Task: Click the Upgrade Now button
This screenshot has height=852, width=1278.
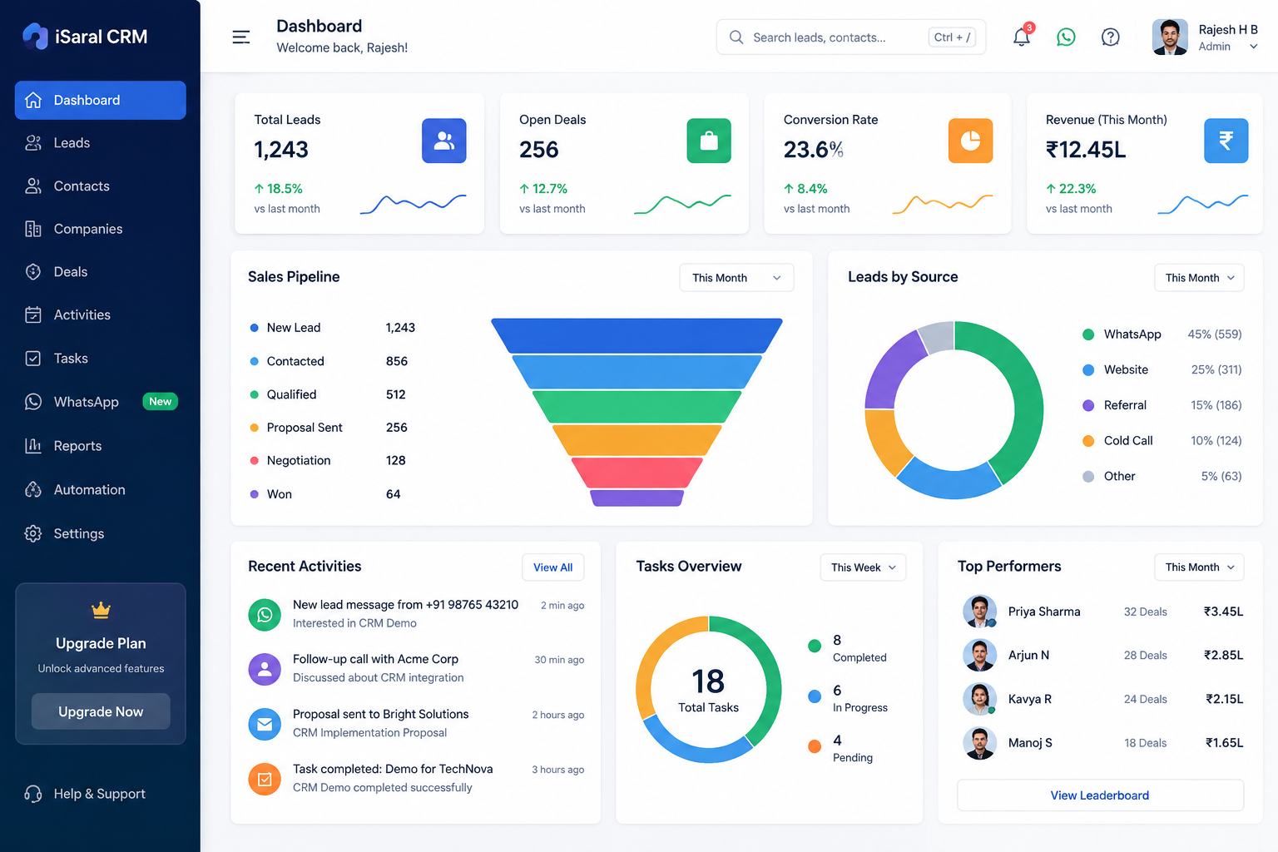Action: pyautogui.click(x=101, y=711)
